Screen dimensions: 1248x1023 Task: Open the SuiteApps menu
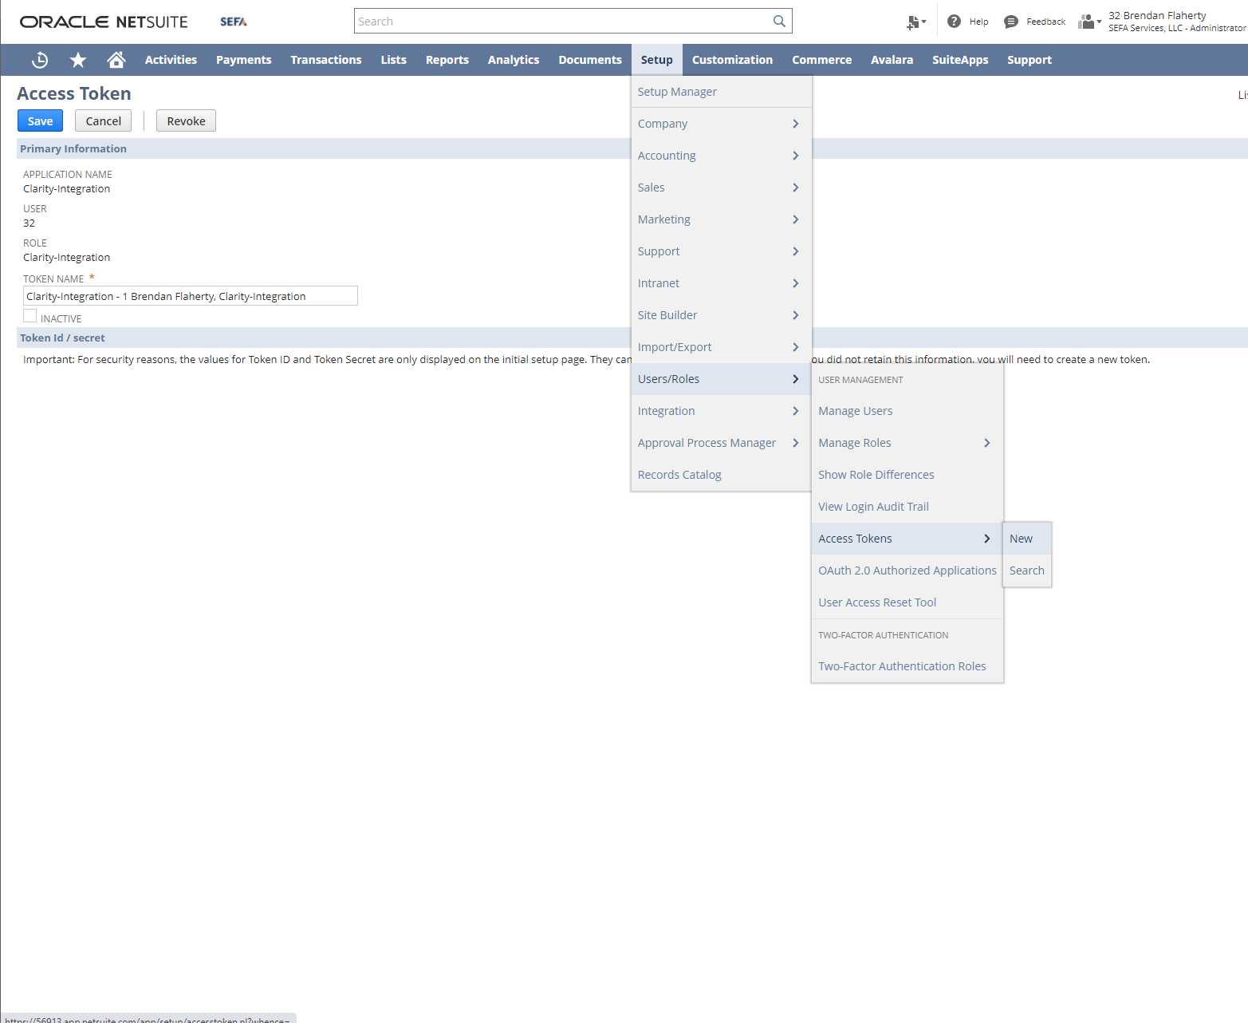coord(960,60)
